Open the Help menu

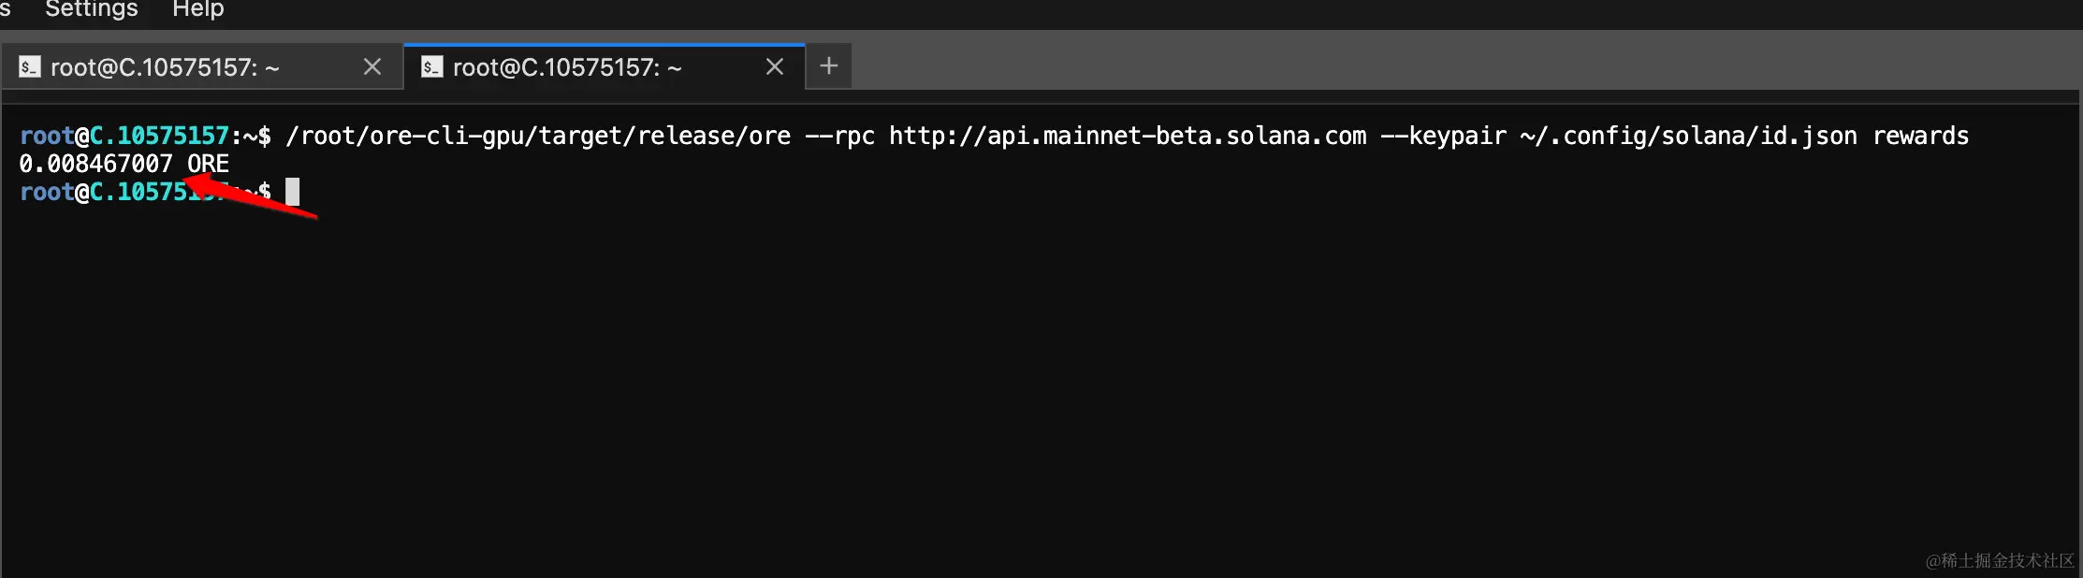point(197,9)
